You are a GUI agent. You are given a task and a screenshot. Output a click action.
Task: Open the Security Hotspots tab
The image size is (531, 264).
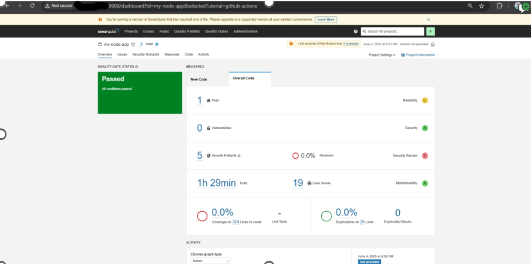point(145,54)
